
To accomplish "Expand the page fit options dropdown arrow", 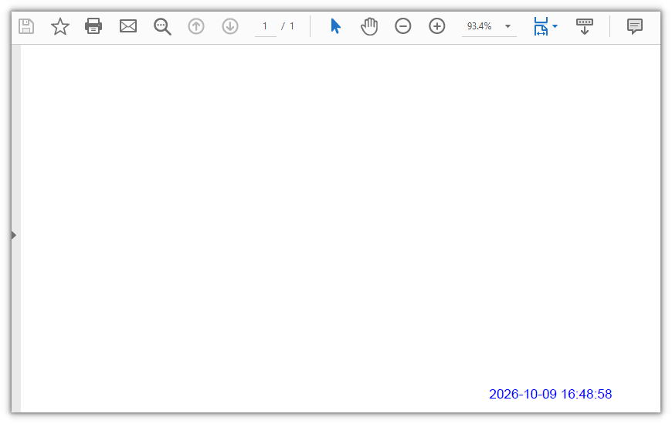I will (555, 26).
